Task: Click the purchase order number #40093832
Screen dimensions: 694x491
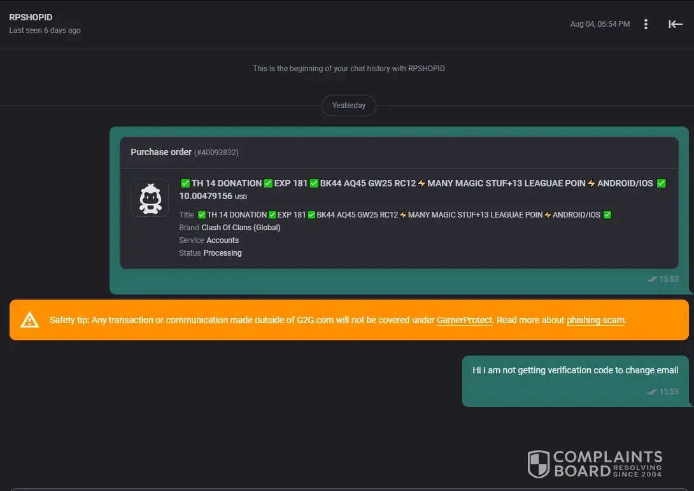Action: tap(216, 153)
